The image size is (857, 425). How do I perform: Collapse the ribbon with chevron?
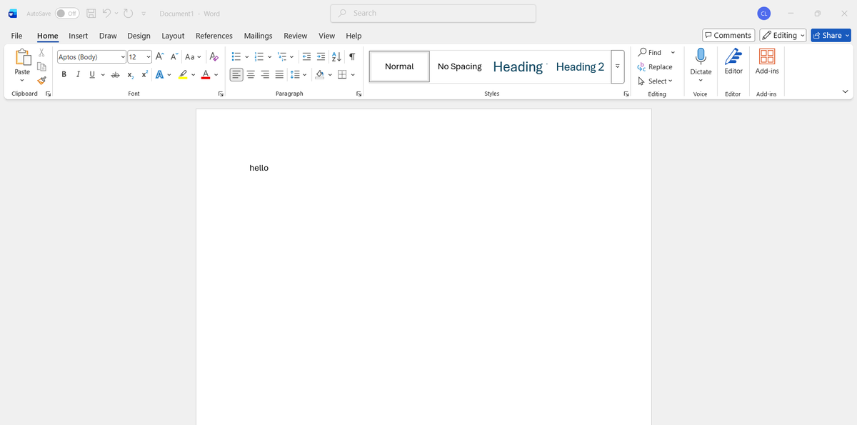(x=846, y=92)
